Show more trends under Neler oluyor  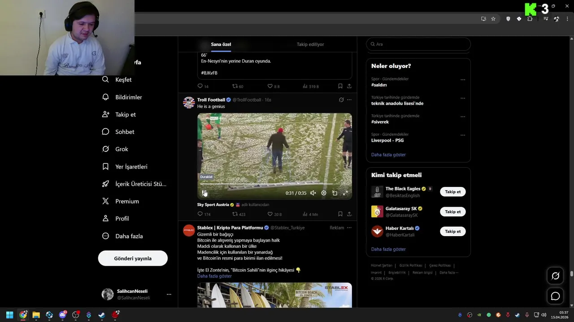click(x=388, y=155)
